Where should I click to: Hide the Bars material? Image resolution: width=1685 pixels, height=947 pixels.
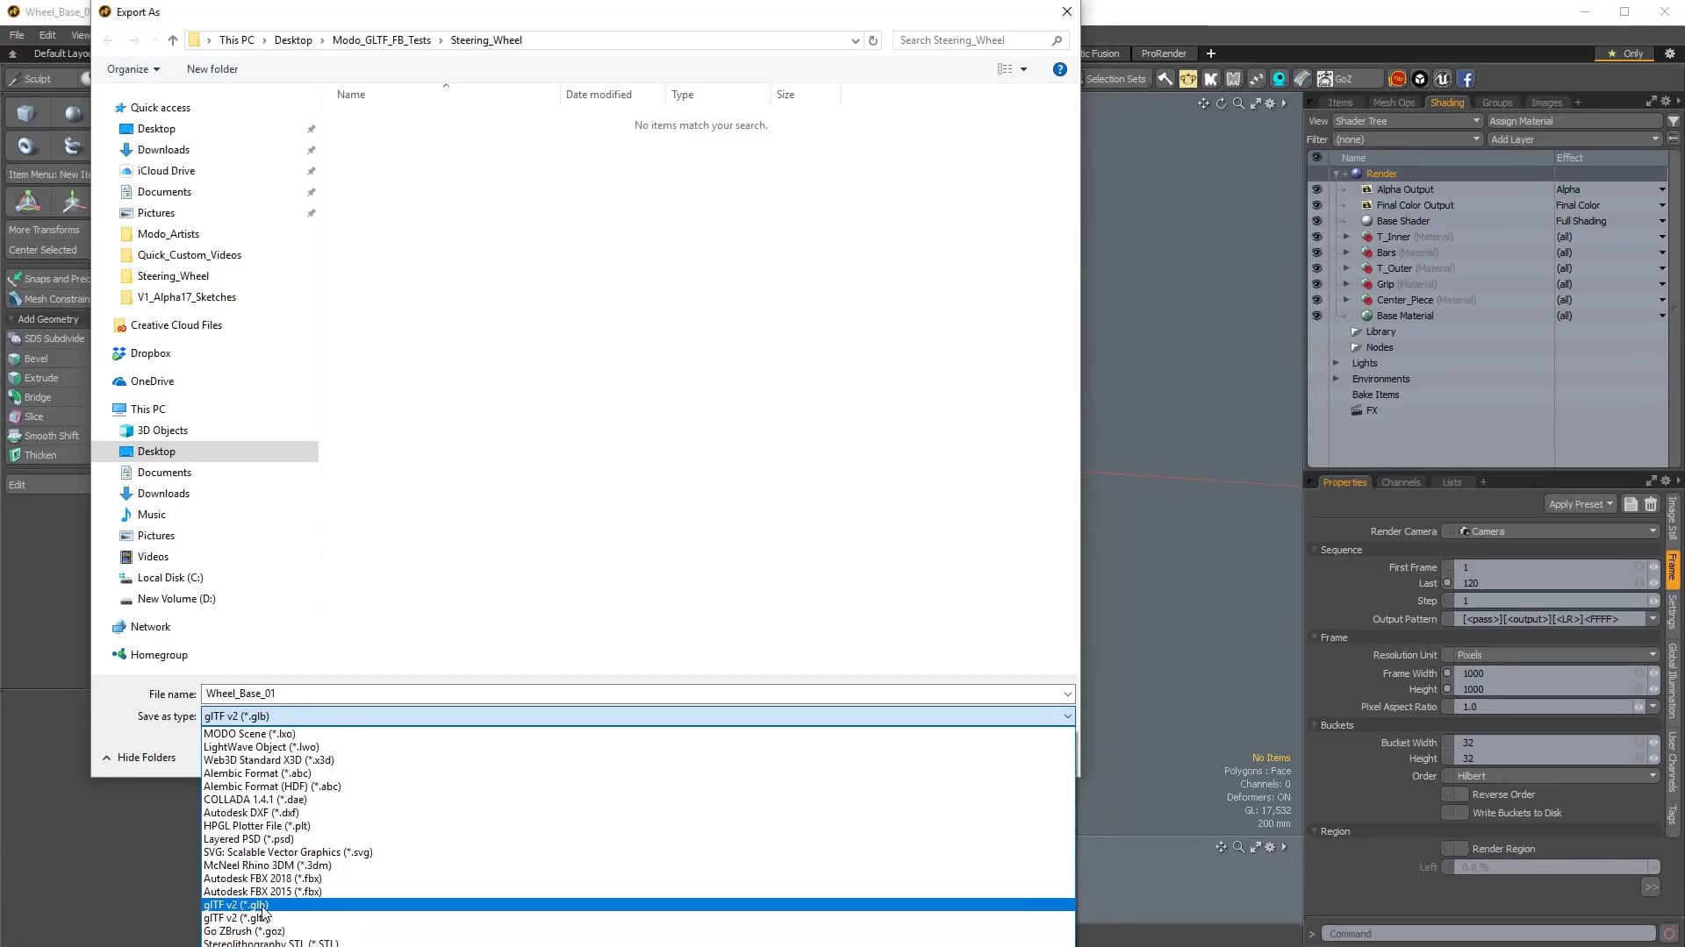tap(1316, 253)
